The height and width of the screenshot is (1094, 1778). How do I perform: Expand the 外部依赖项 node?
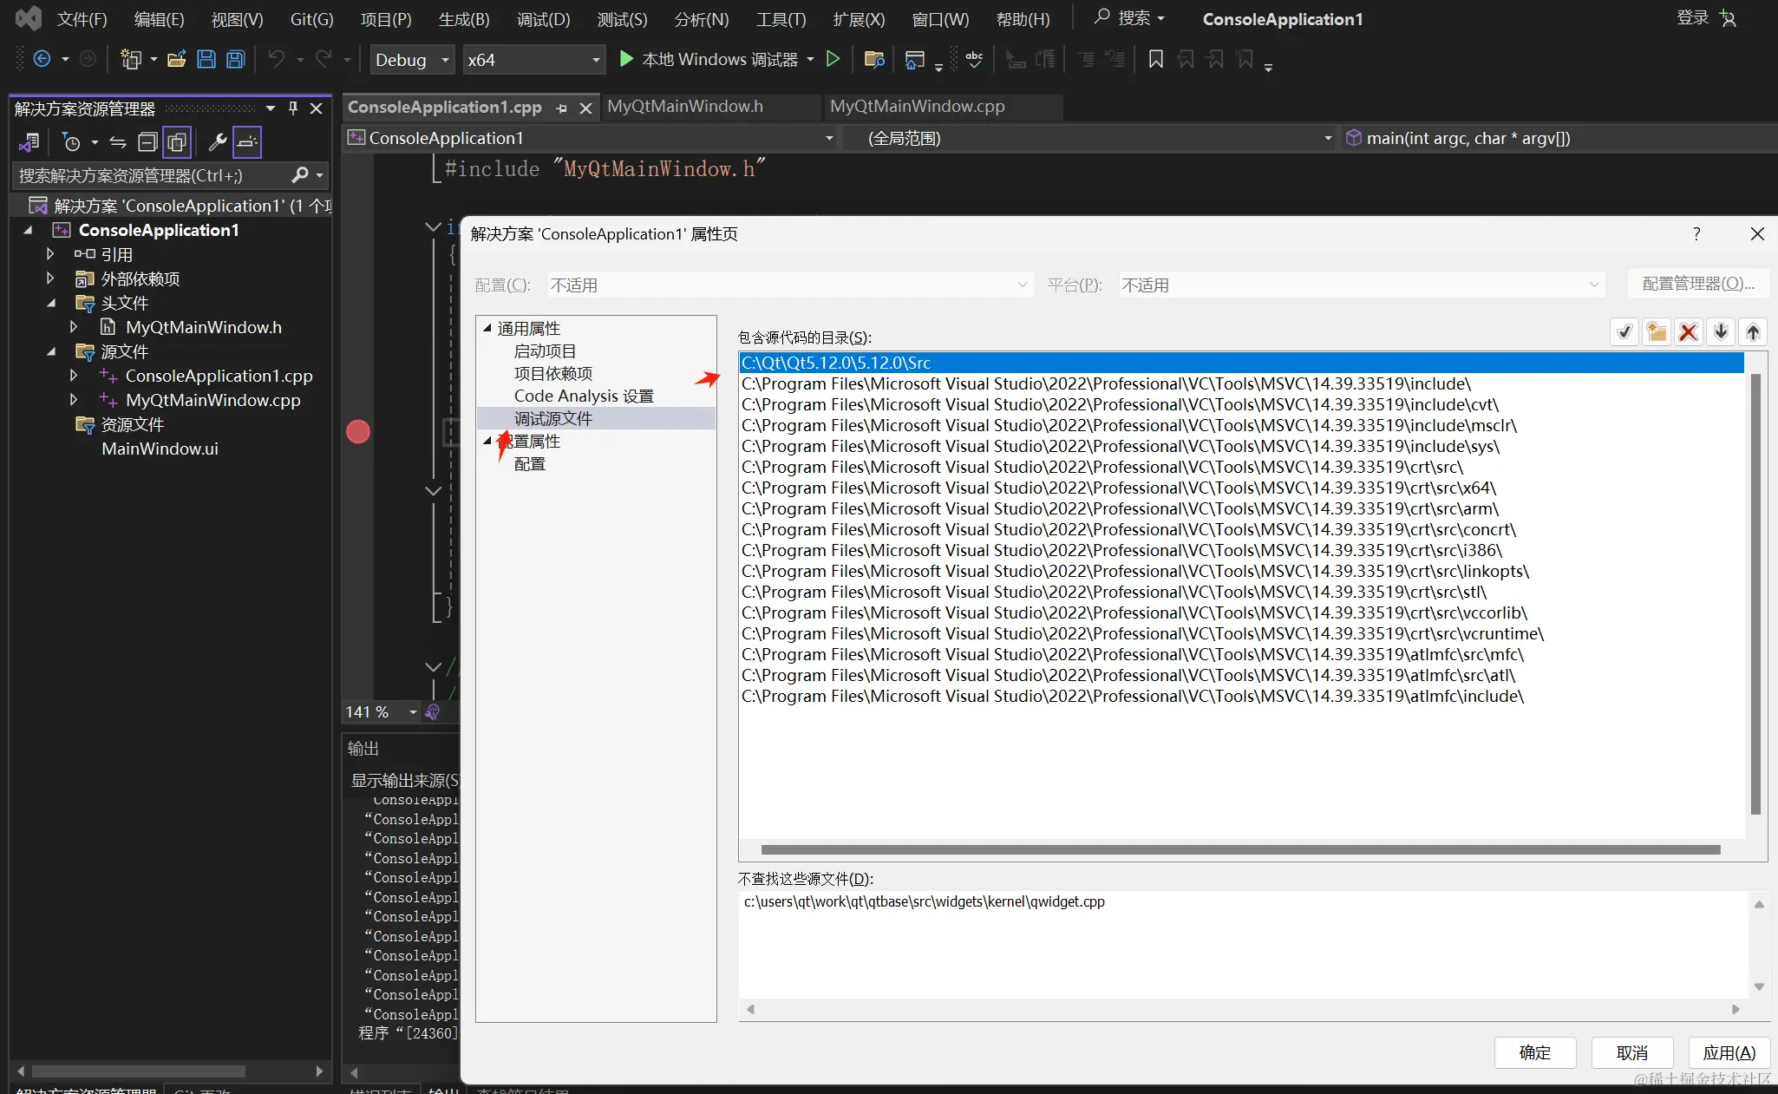pyautogui.click(x=50, y=278)
